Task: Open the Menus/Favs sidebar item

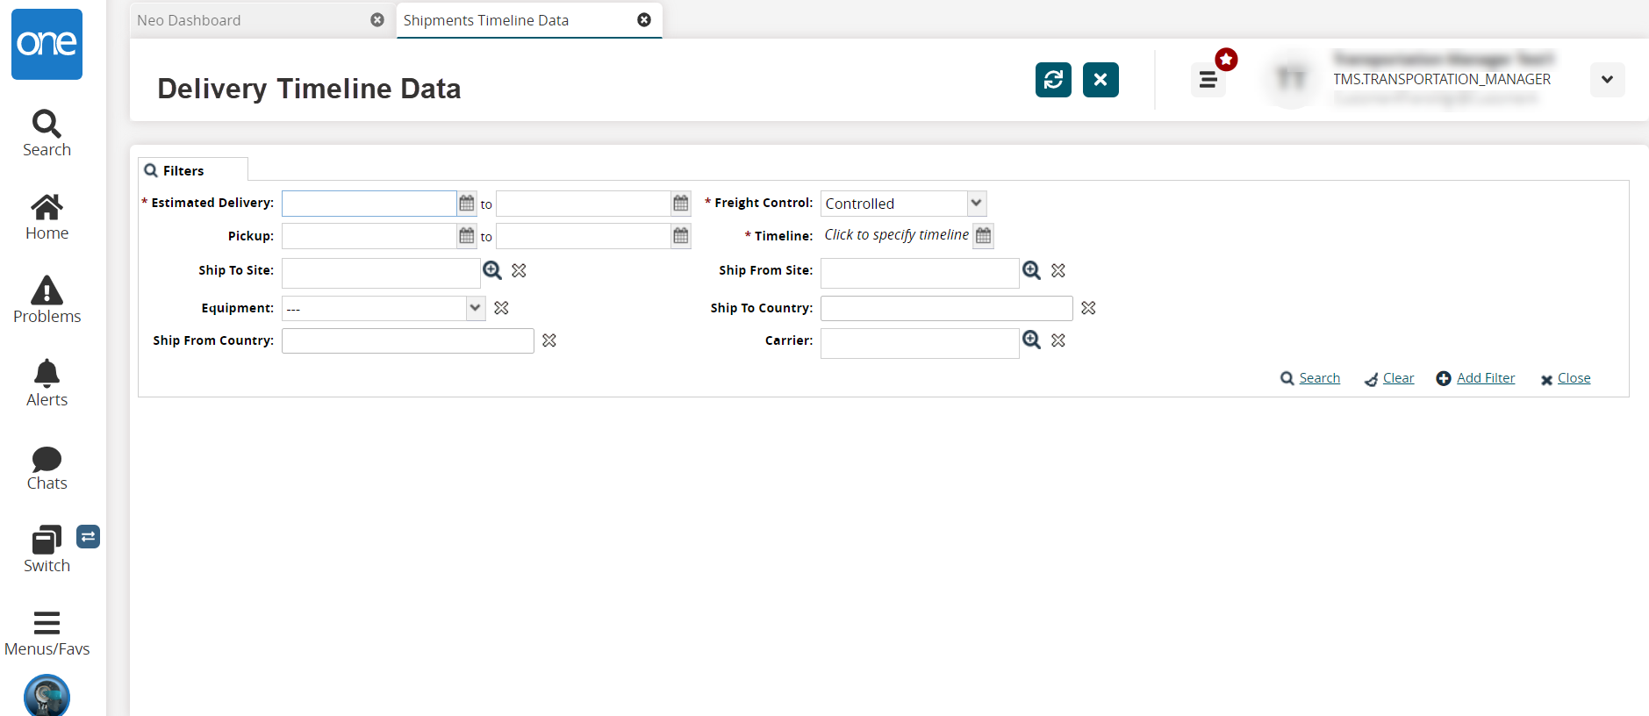Action: tap(47, 634)
